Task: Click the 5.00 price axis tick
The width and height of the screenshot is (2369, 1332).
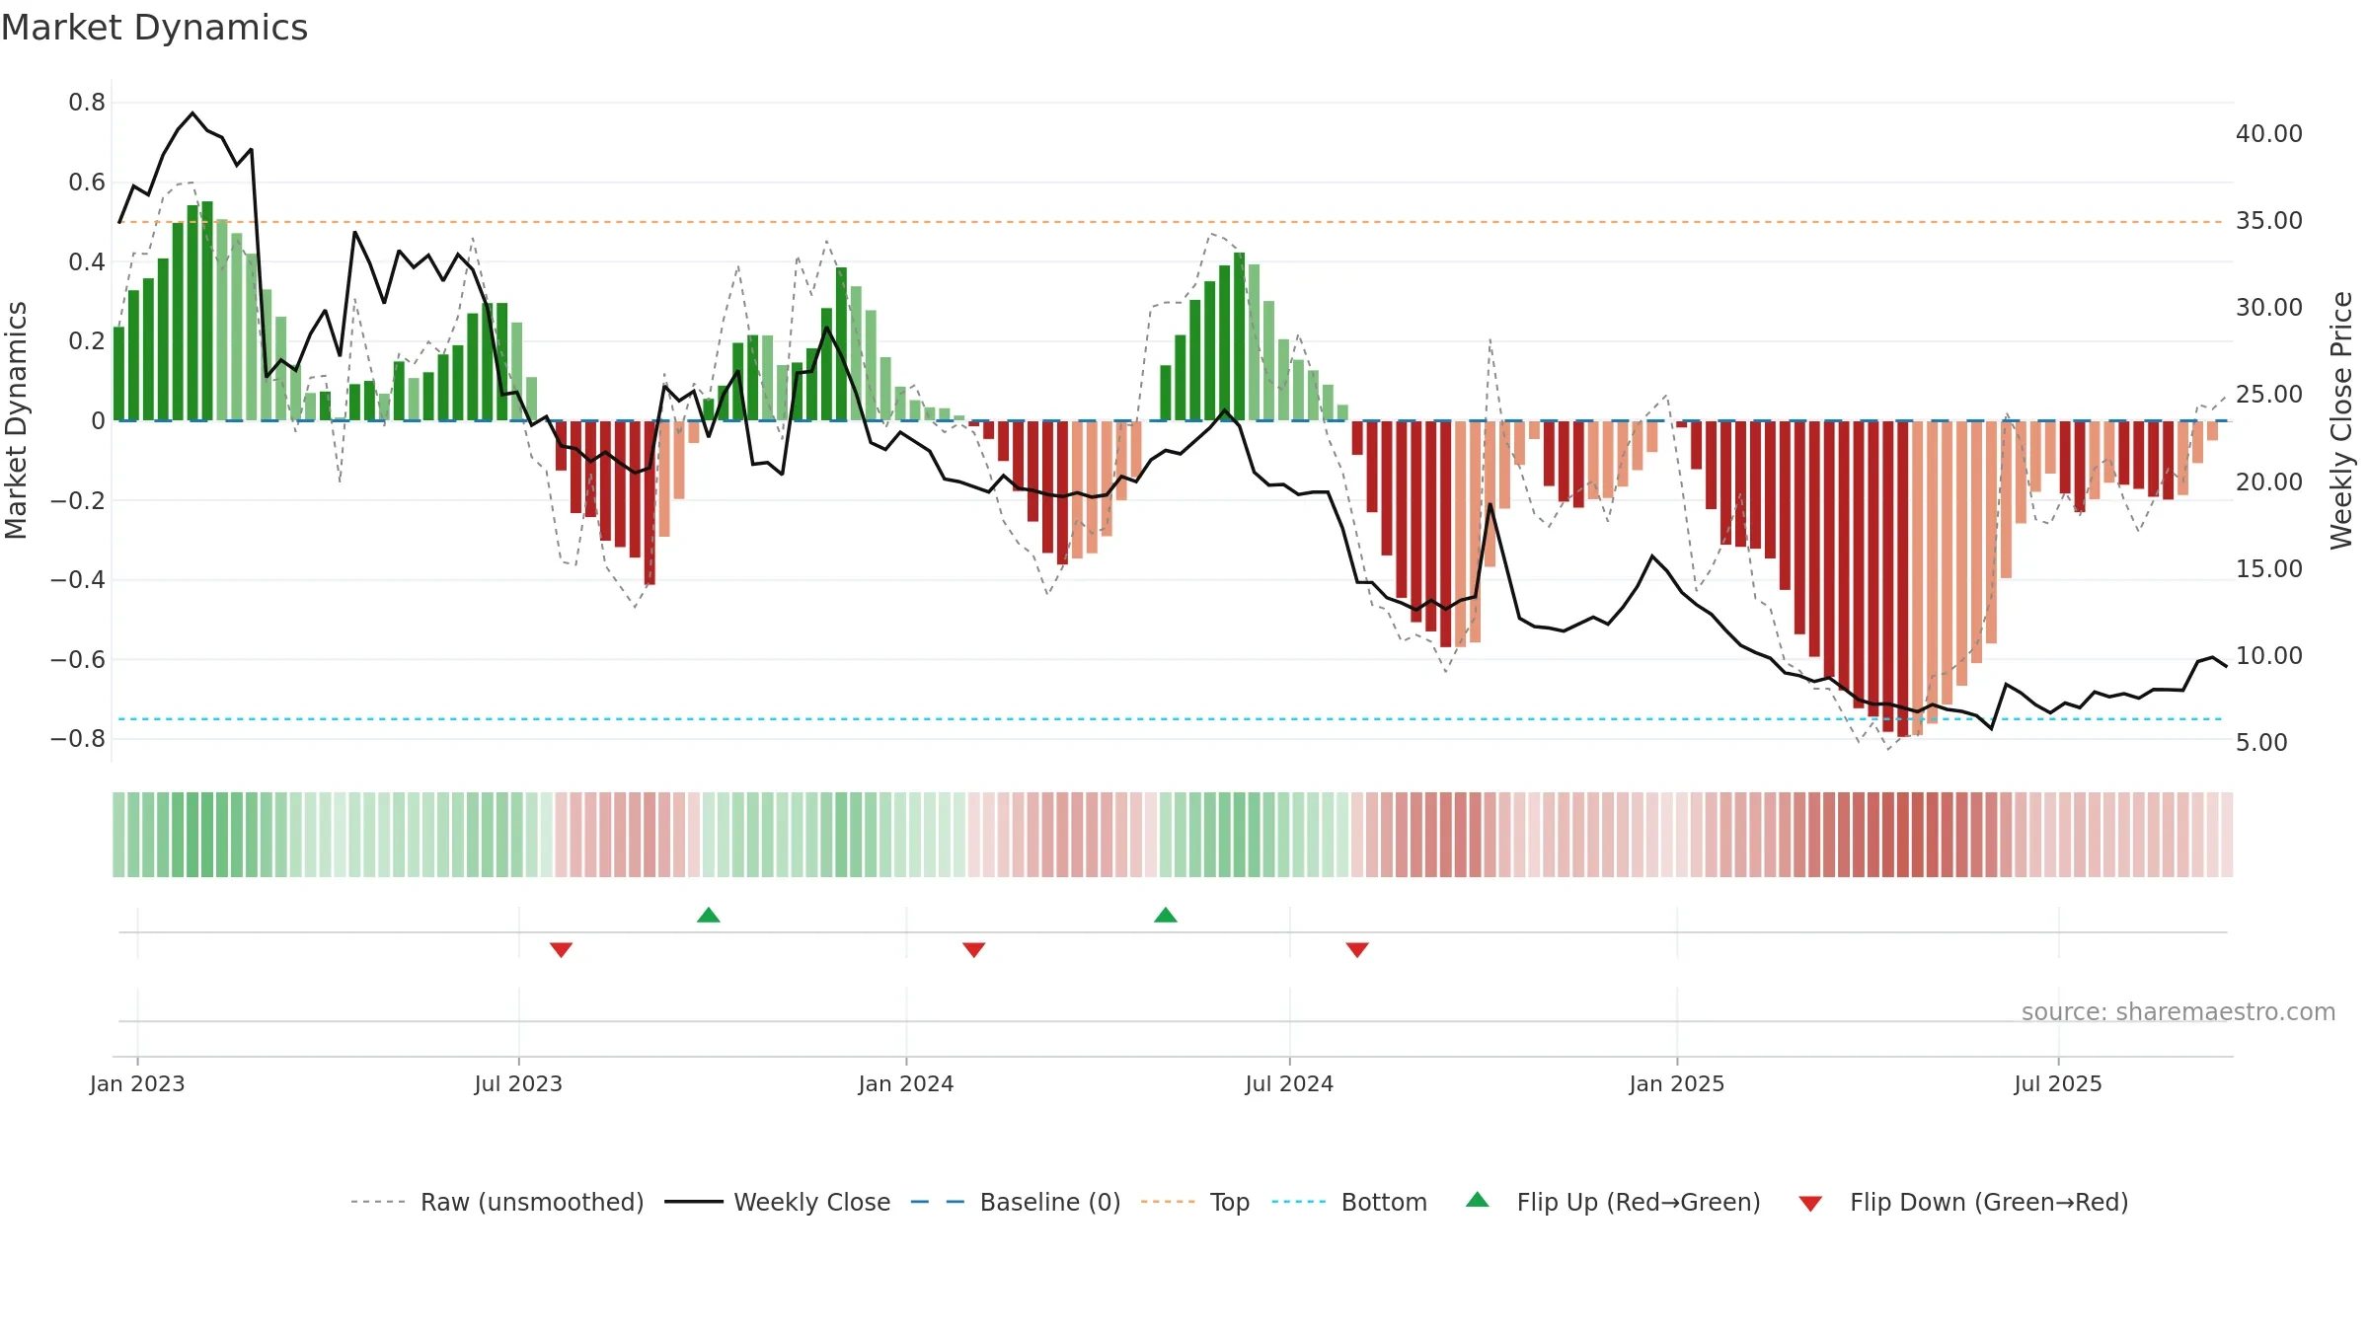Action: (2261, 743)
